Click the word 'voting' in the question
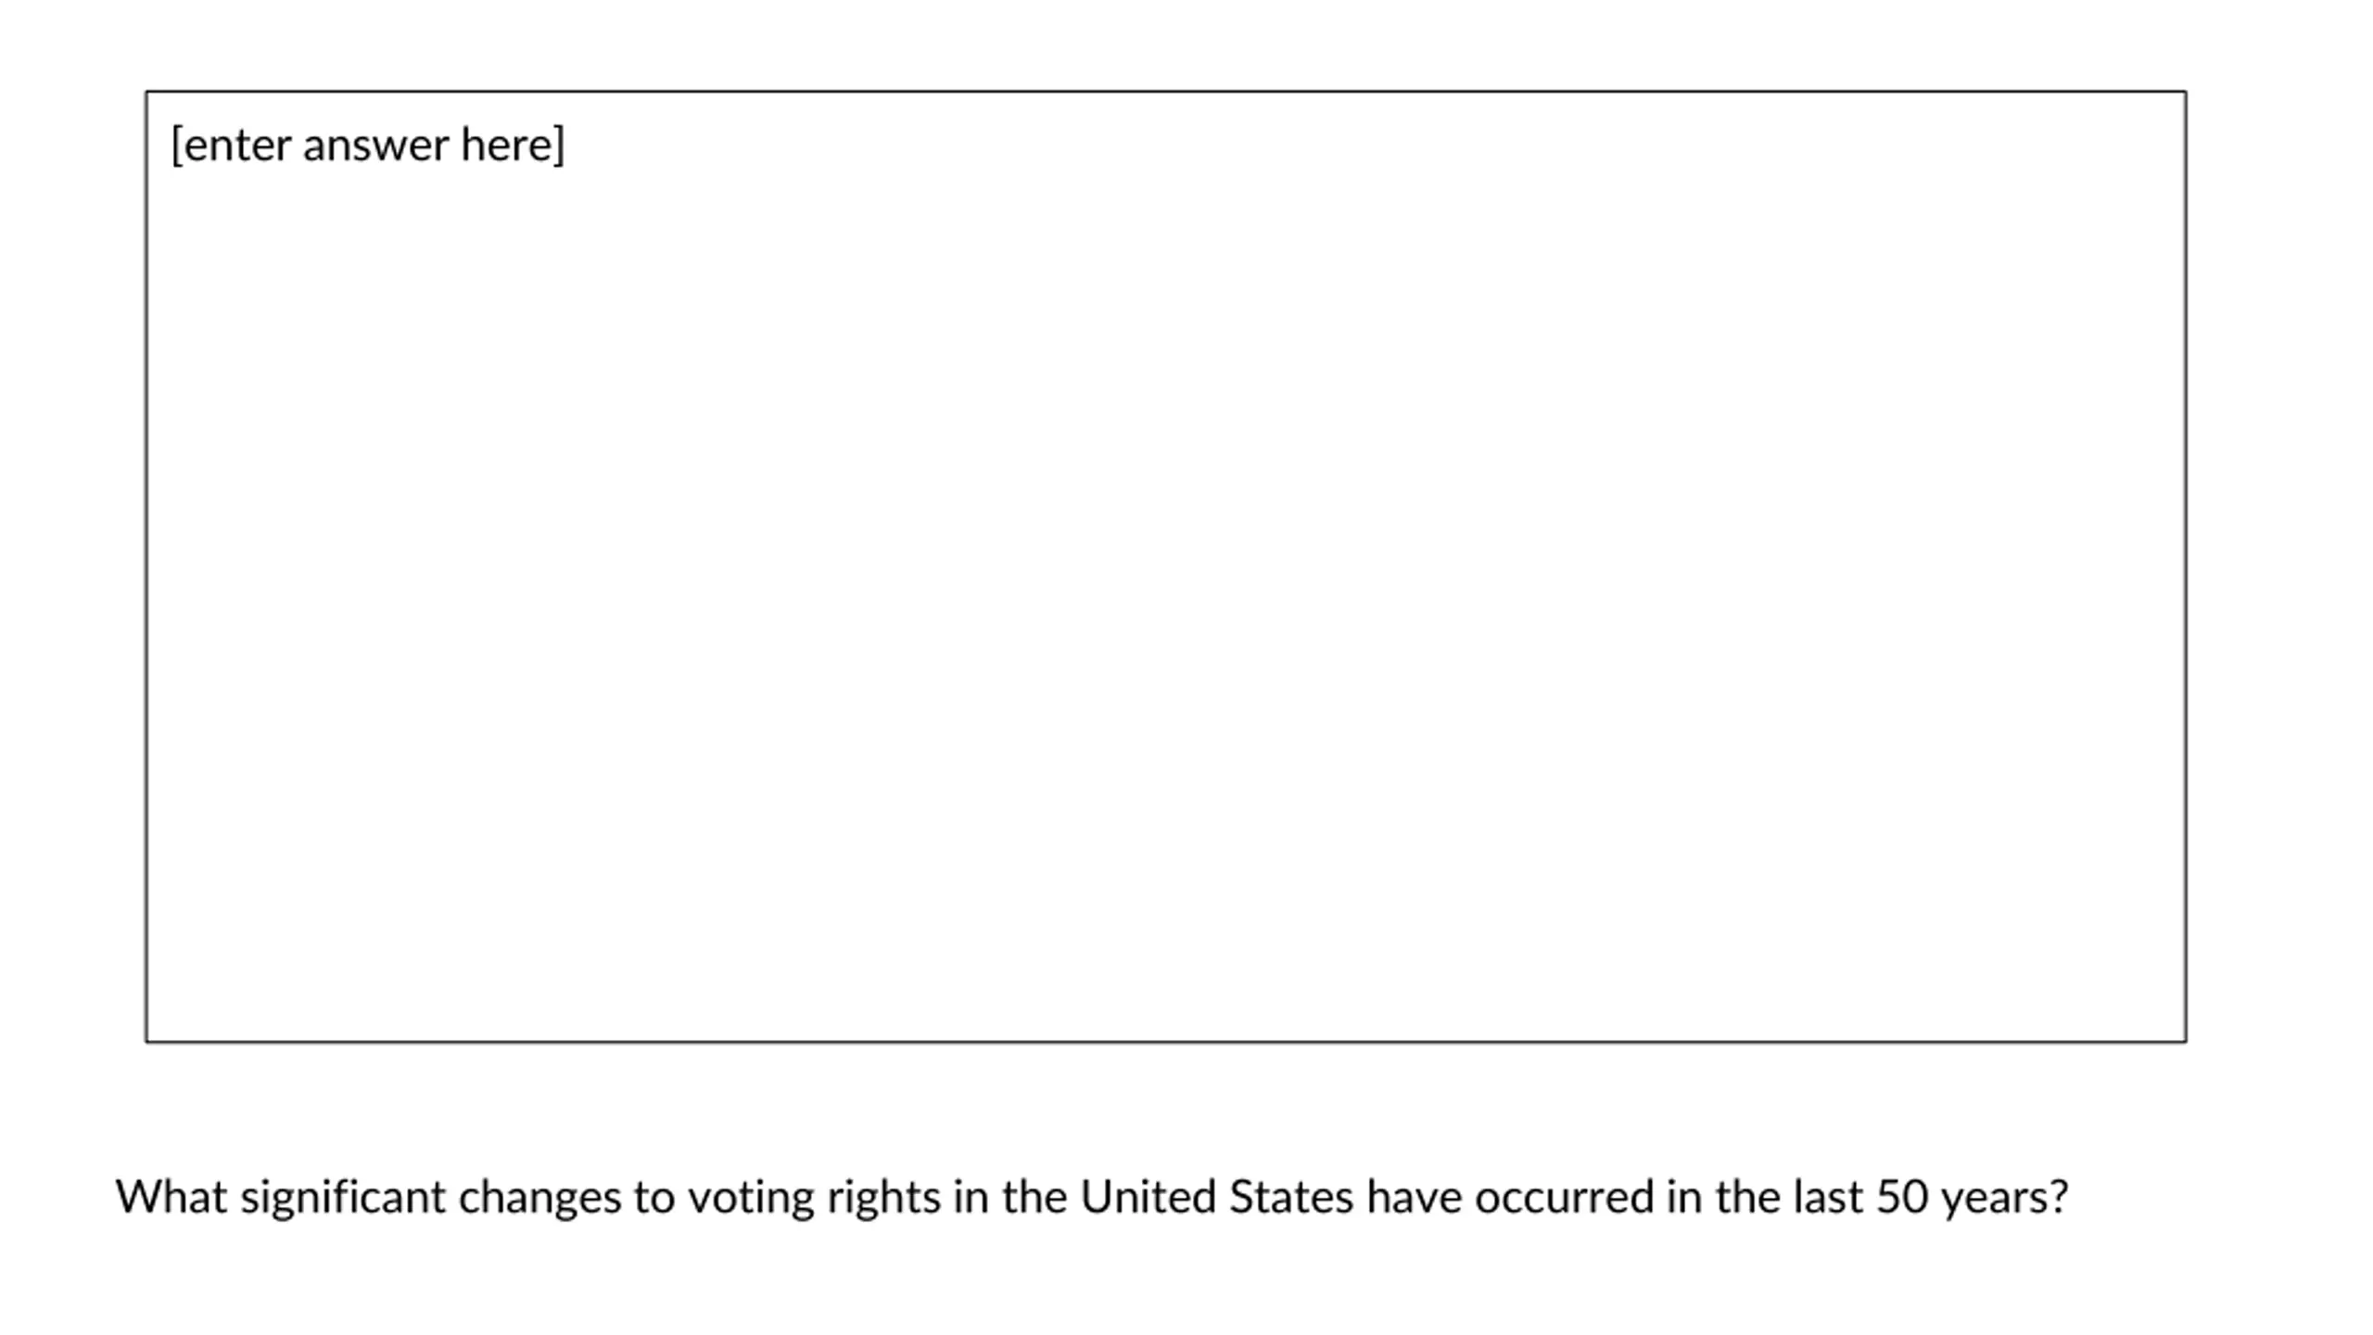The height and width of the screenshot is (1335, 2373). 751,1198
